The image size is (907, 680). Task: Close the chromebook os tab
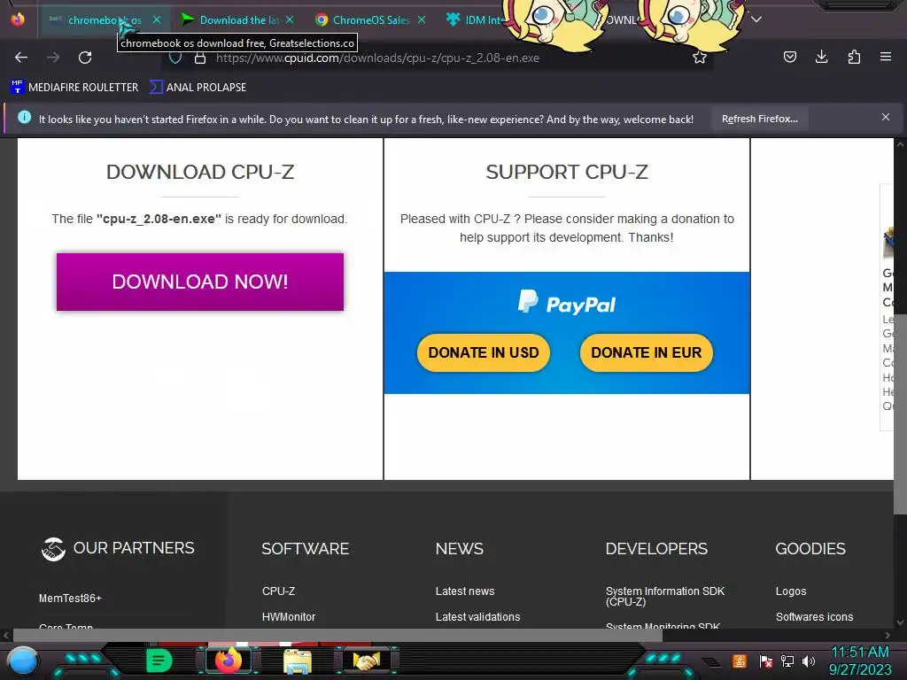click(x=157, y=19)
